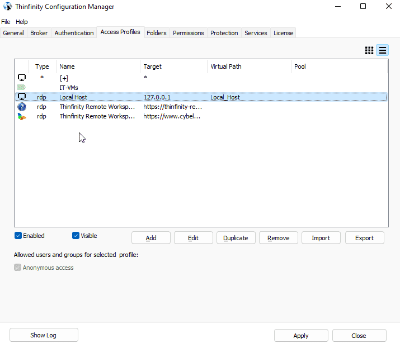Select the Access Profiles tab
Screen dimensions: 400x348
pyautogui.click(x=120, y=32)
